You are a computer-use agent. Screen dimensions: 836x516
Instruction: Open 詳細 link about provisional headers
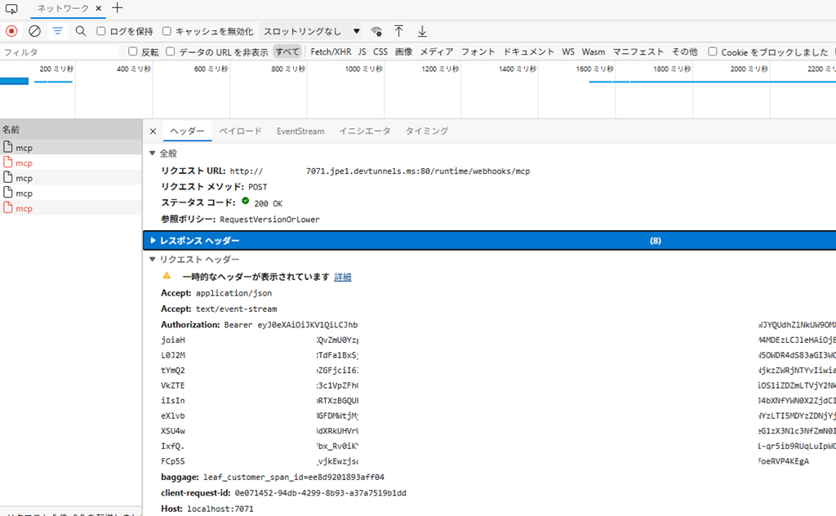tap(342, 278)
